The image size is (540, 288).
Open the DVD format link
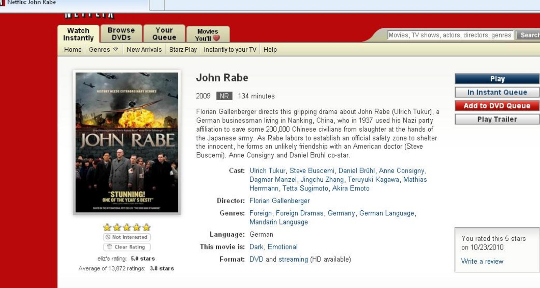point(256,259)
